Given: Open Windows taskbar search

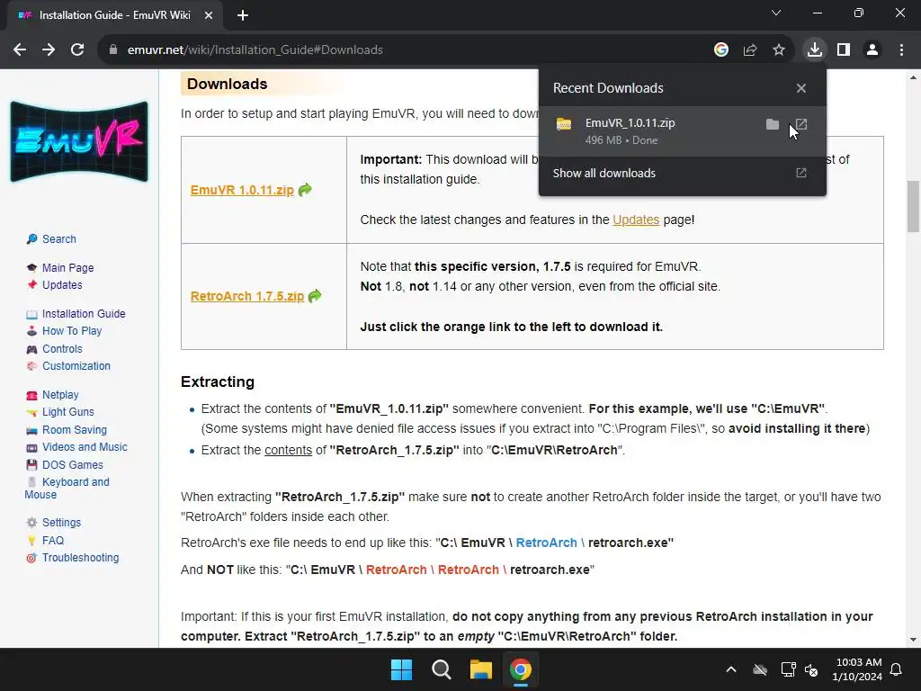Looking at the screenshot, I should click(x=441, y=669).
